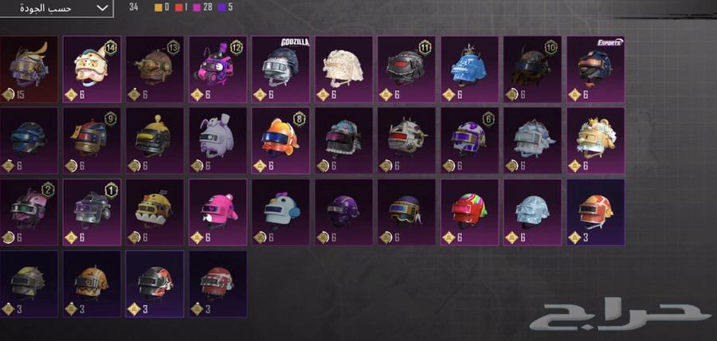Choose the orange fish helmet numbered 8
717x341 pixels.
coord(280,141)
